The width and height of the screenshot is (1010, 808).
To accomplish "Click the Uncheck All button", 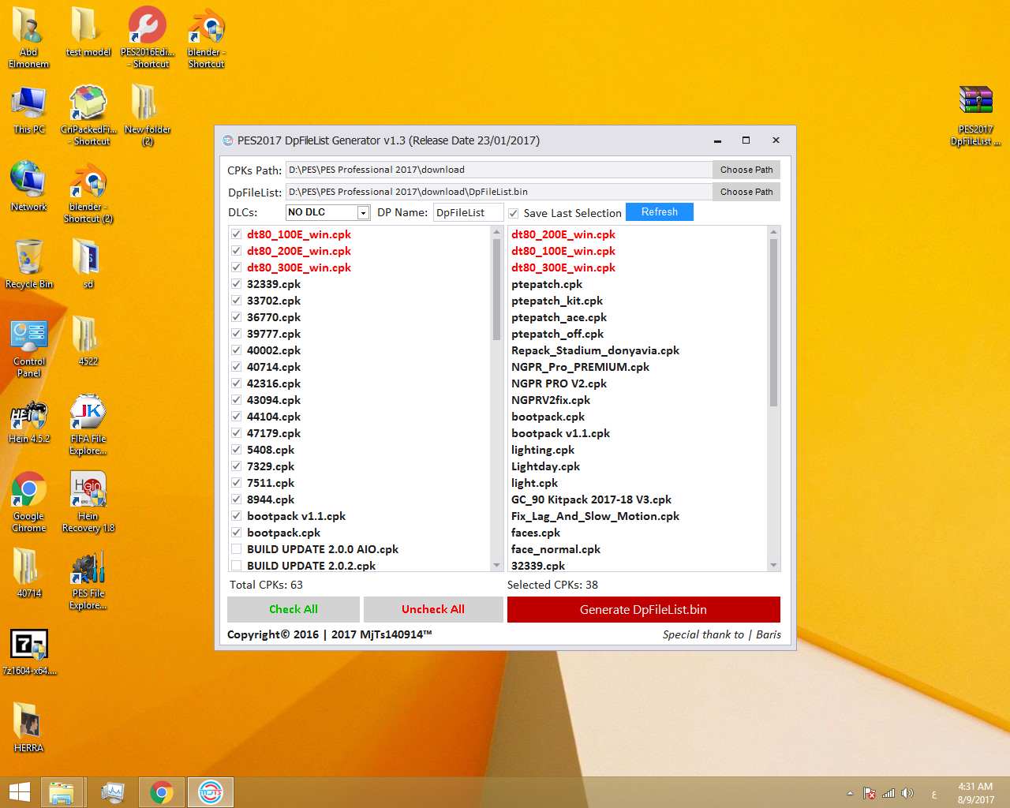I will pyautogui.click(x=433, y=609).
